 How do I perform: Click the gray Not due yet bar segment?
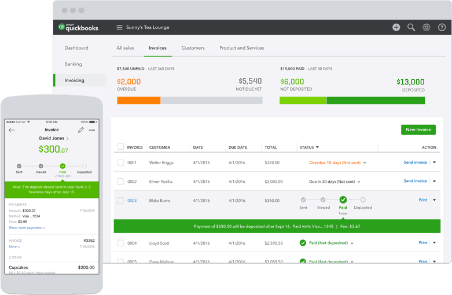212,100
